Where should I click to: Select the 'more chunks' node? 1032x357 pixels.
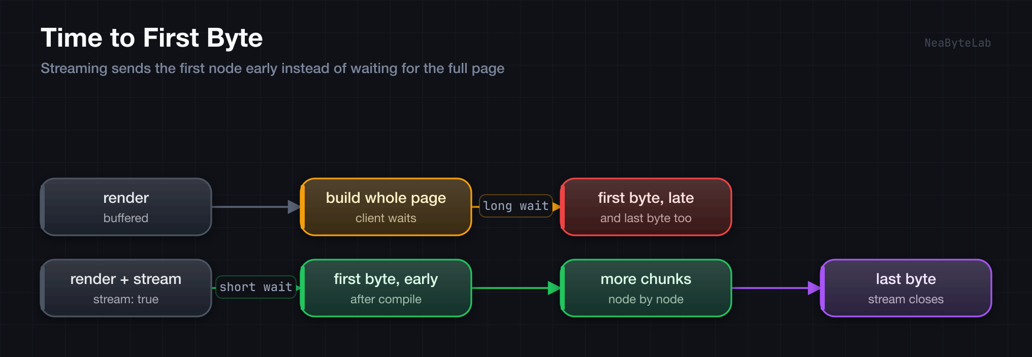[646, 288]
